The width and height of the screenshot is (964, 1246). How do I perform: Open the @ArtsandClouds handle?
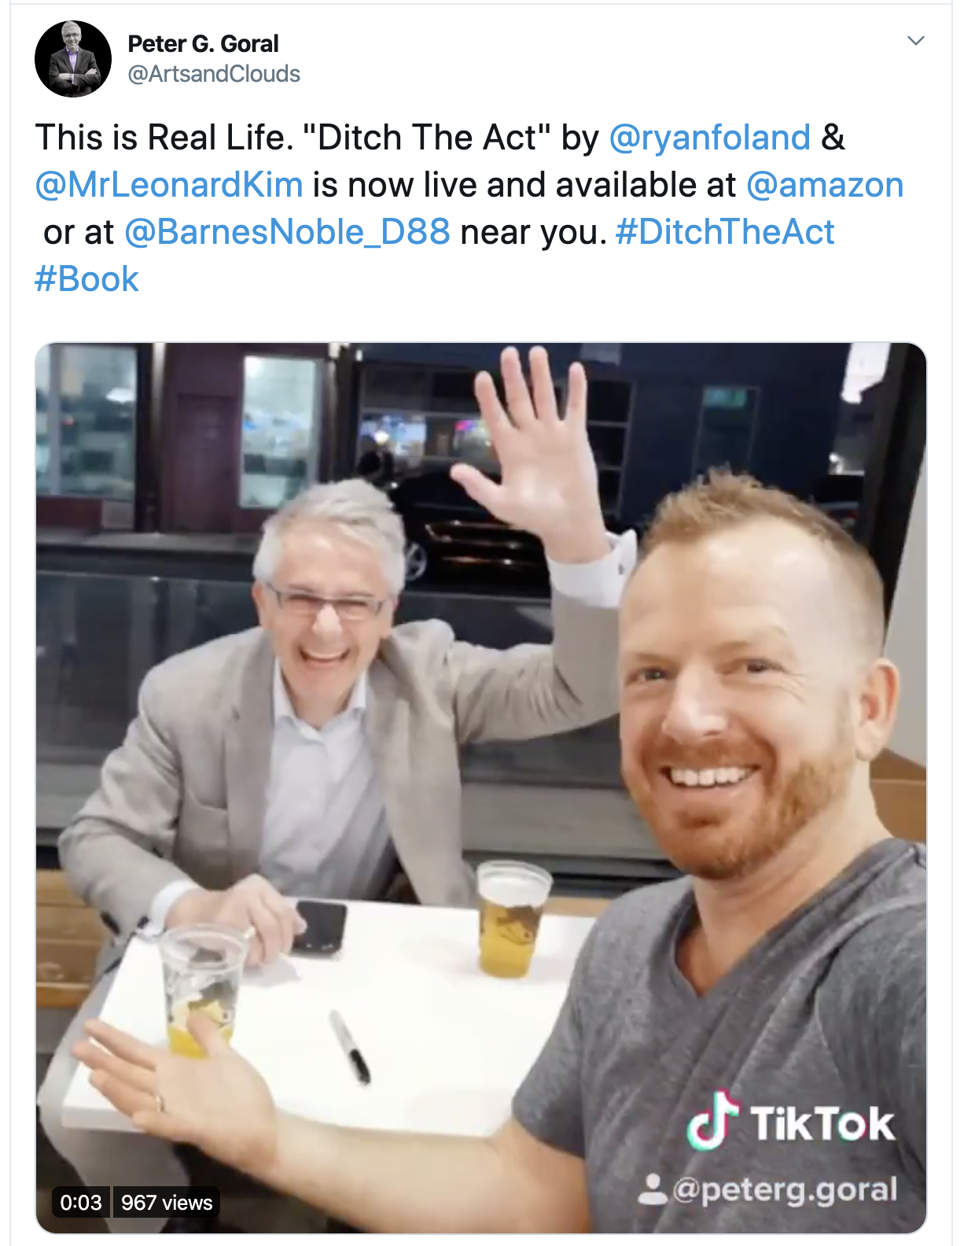(214, 74)
